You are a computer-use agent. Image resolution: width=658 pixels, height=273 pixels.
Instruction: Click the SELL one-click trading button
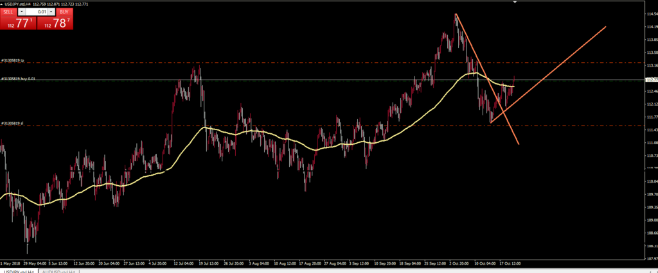tap(8, 12)
